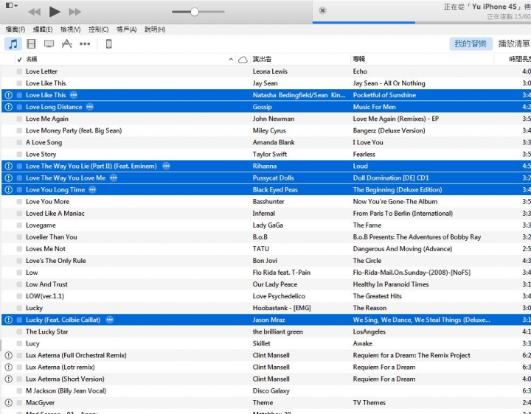Image resolution: width=531 pixels, height=414 pixels.
Task: Toggle checkbox for Love Story
Action: pos(19,155)
